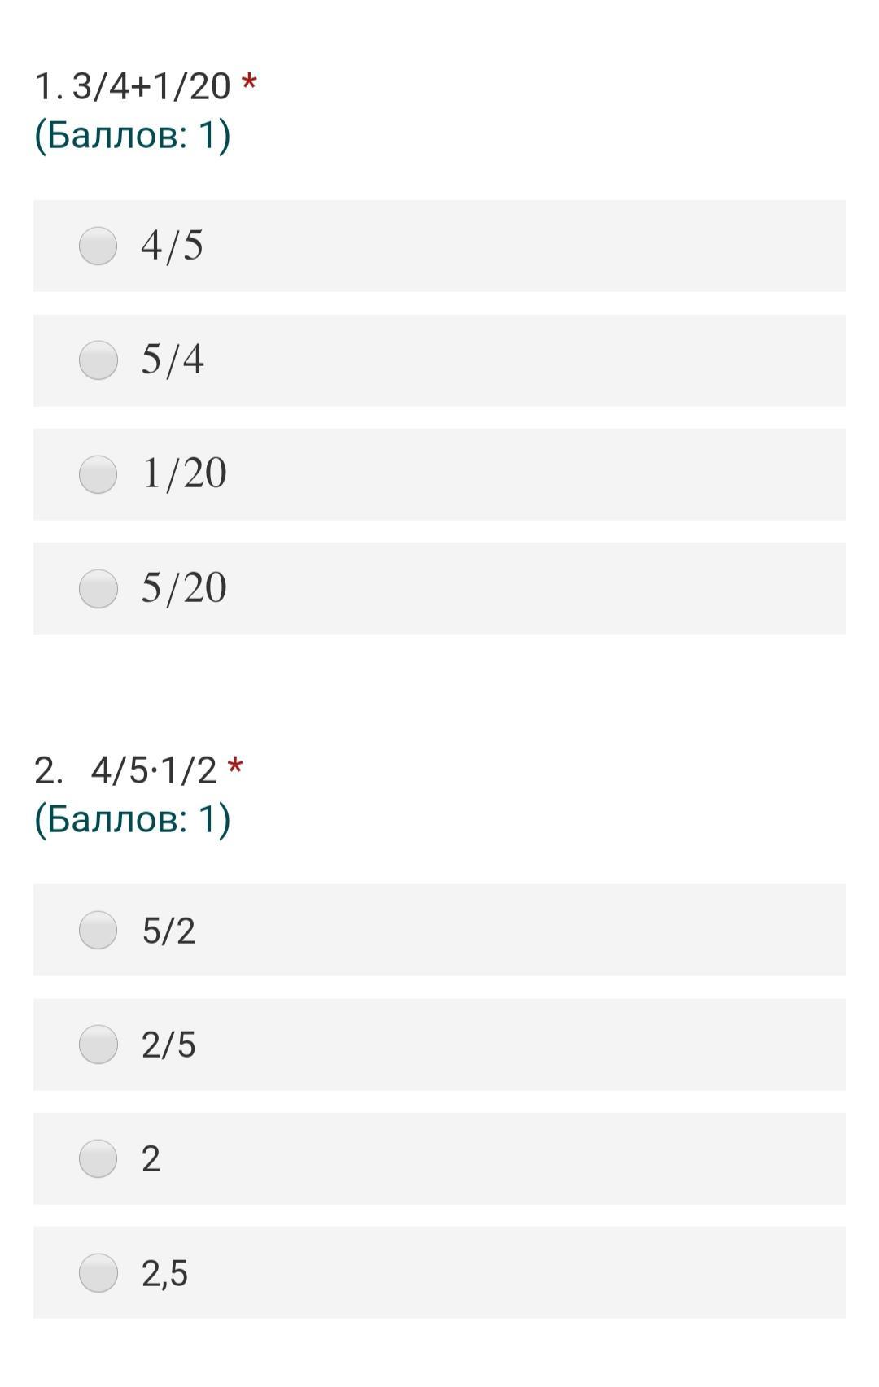Select the 4/5 radio button in question 1
The width and height of the screenshot is (879, 1387).
point(98,246)
